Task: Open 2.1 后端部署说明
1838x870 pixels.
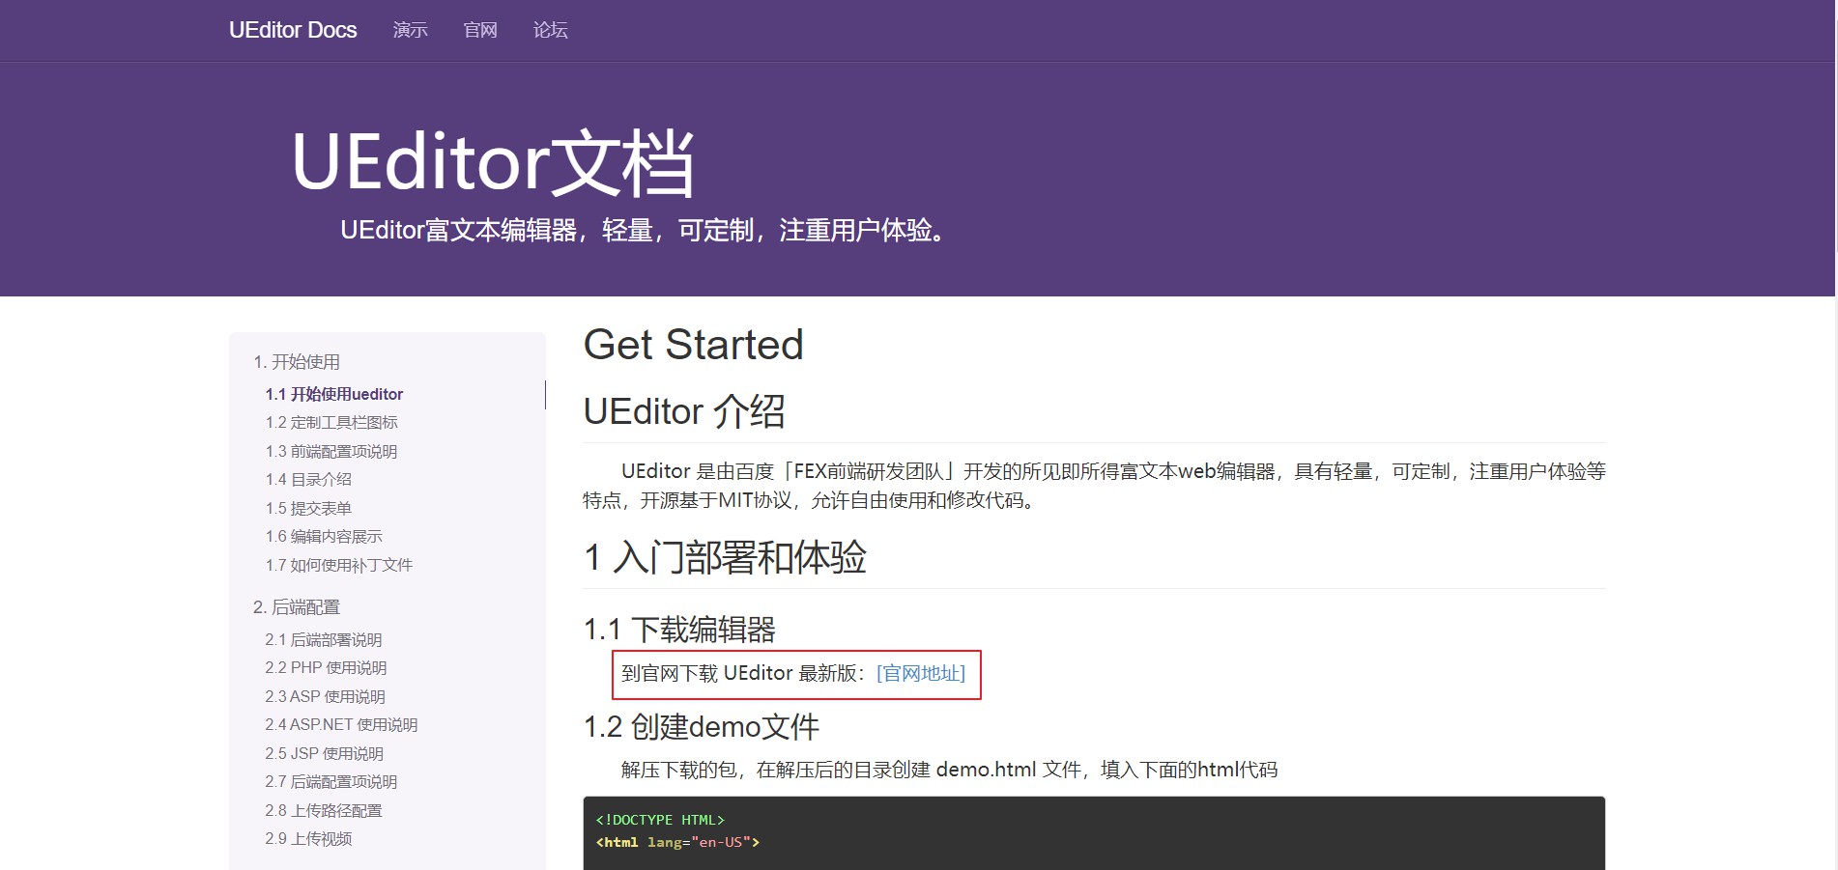Action: tap(324, 639)
